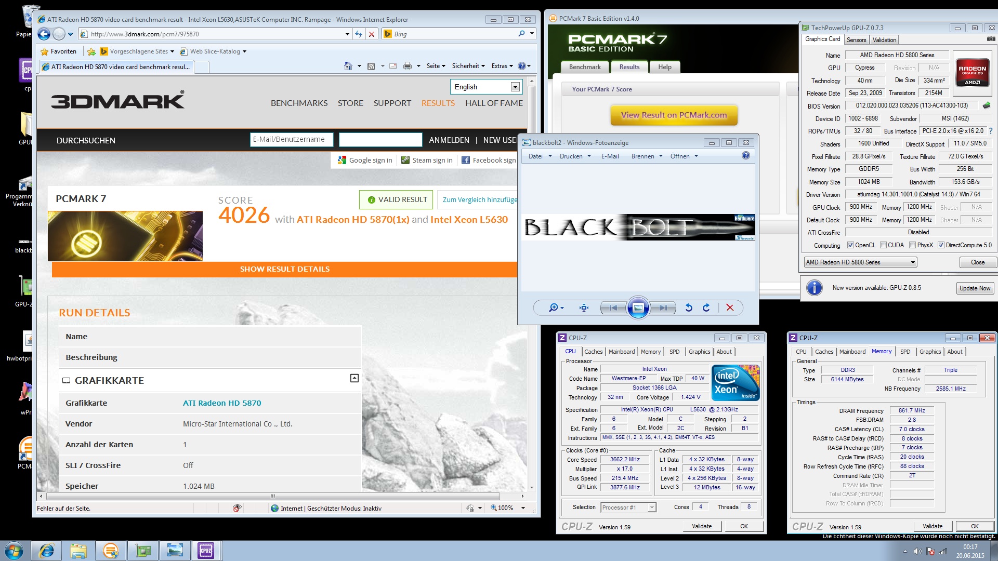Open zoom magnifier in photo viewer
The image size is (998, 561).
(556, 308)
